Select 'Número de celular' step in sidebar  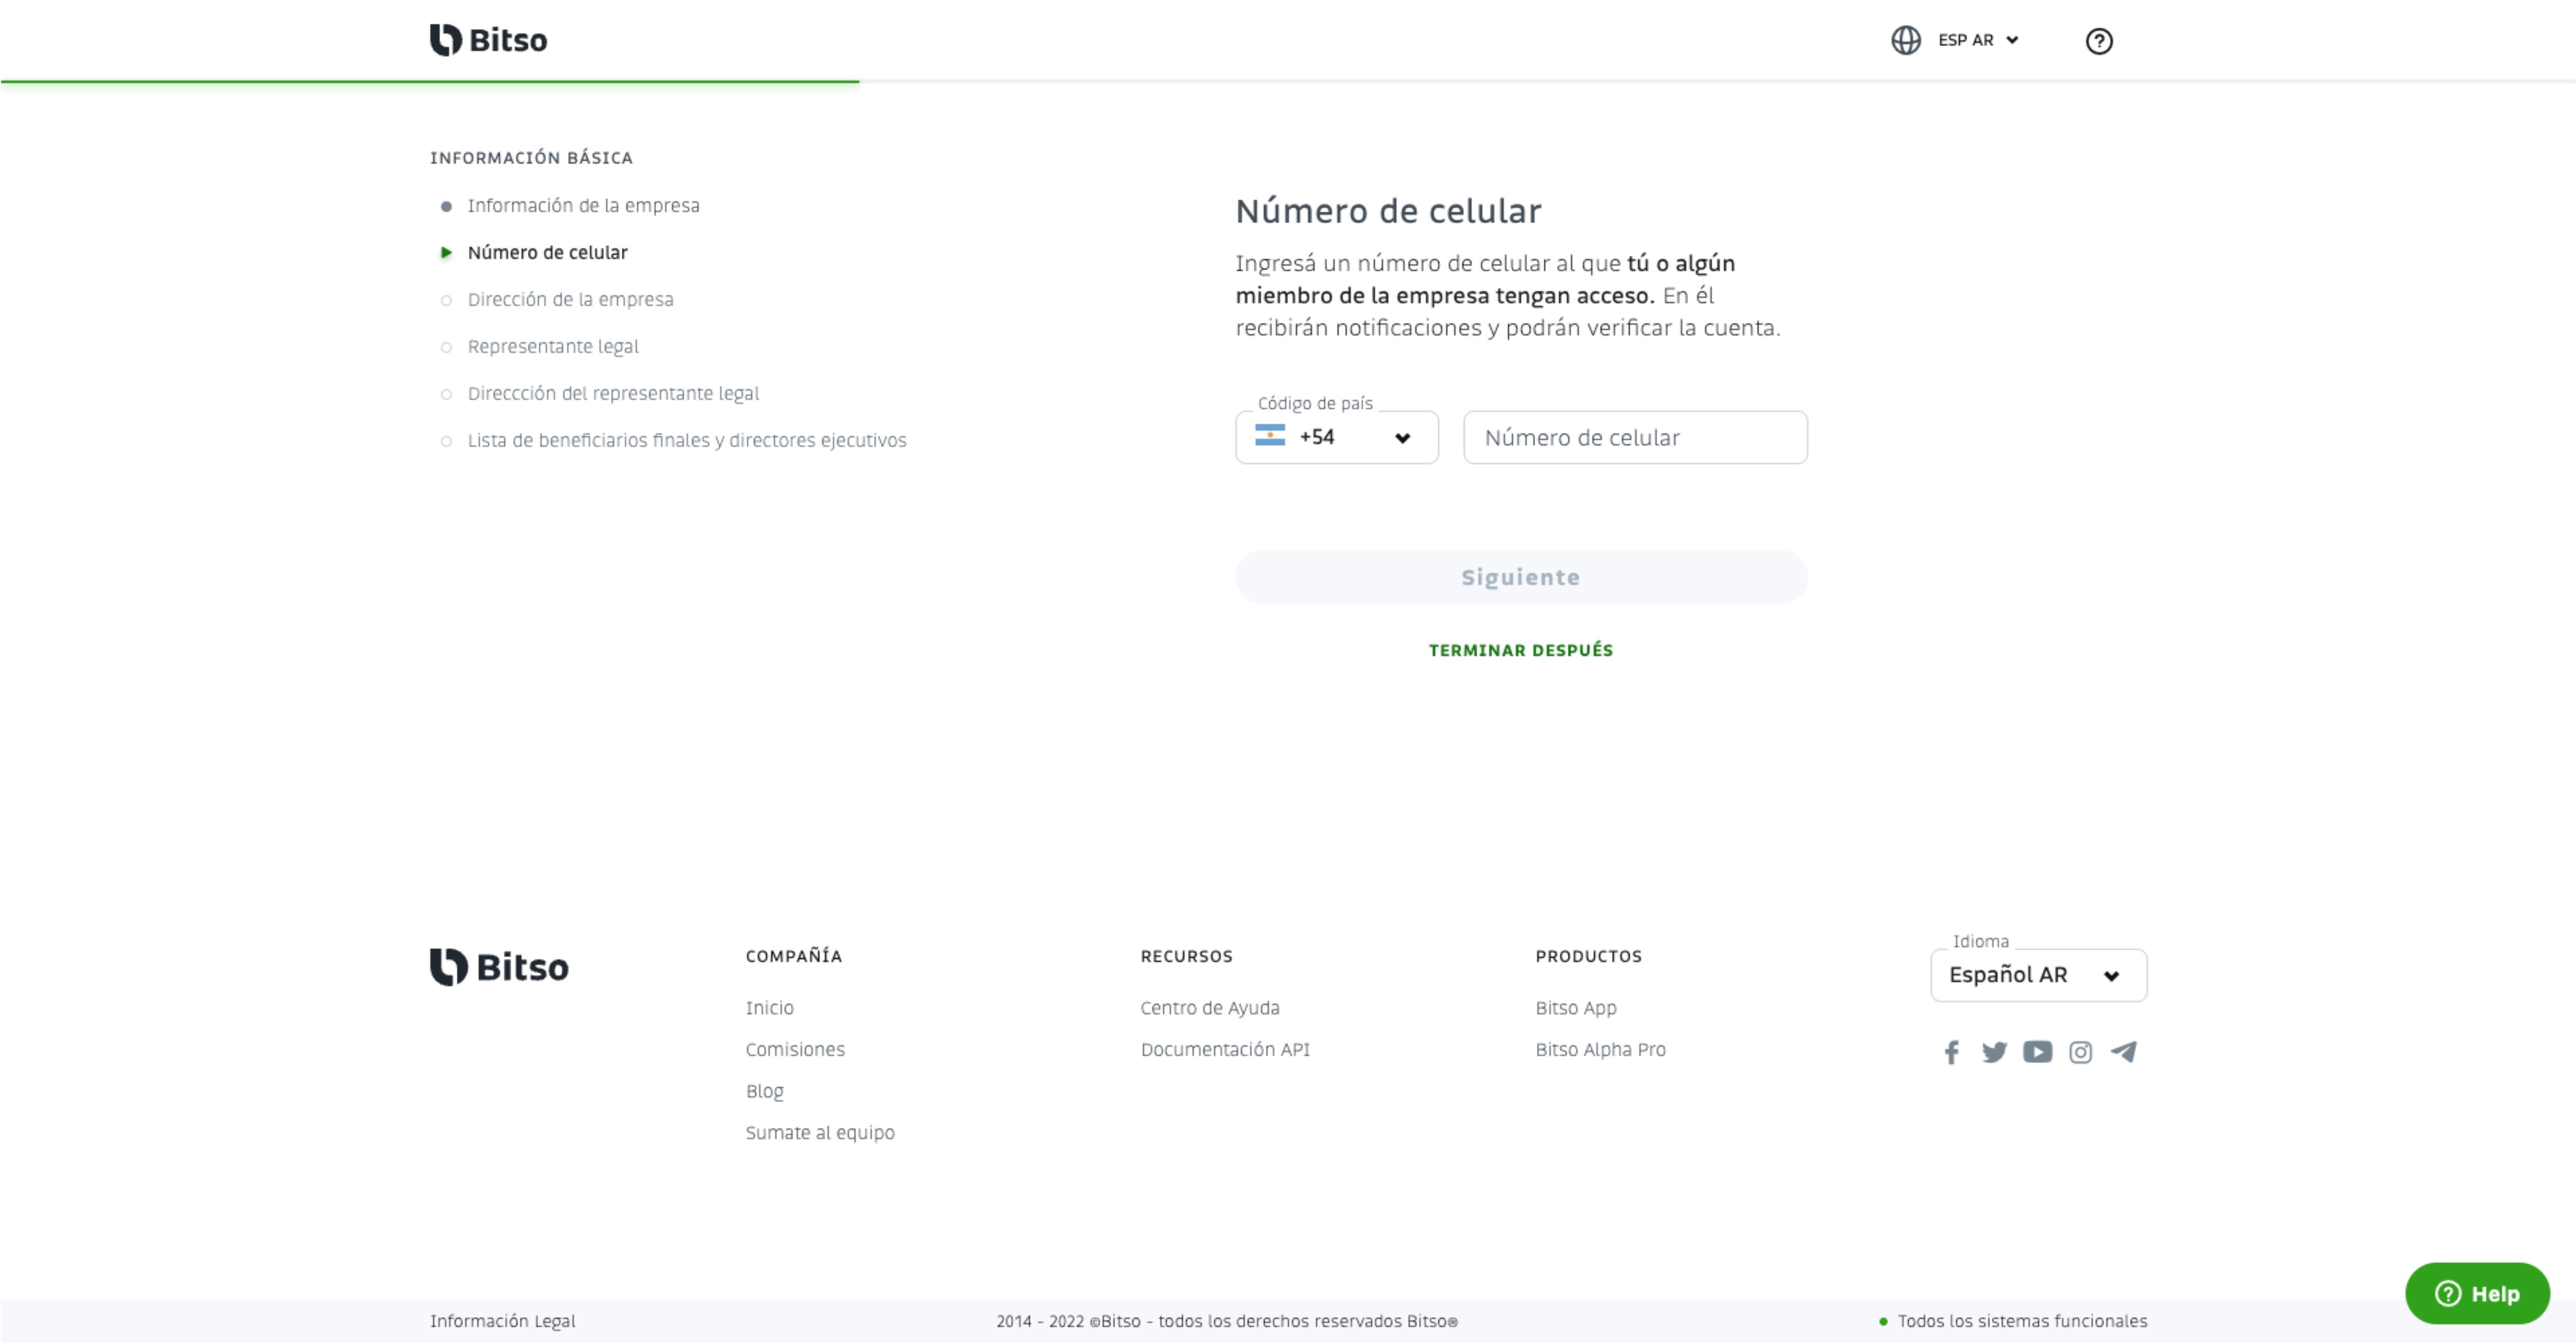pyautogui.click(x=547, y=252)
